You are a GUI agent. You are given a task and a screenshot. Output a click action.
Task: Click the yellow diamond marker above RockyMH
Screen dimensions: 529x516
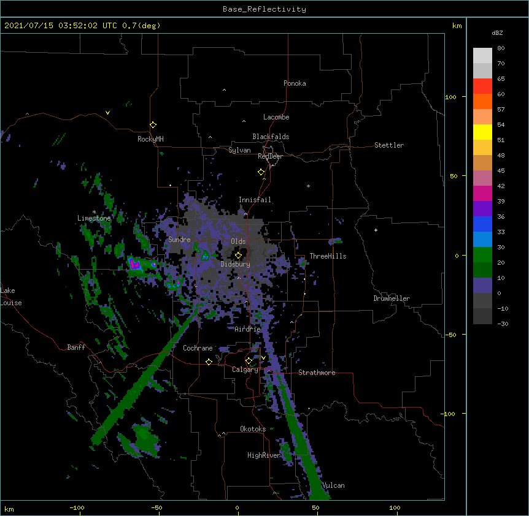coord(153,125)
